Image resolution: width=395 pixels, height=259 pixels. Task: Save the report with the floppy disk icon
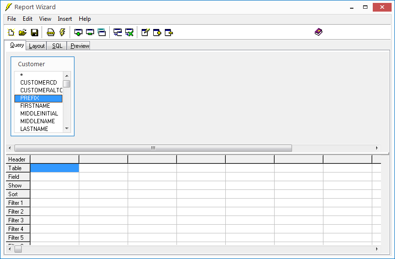click(x=34, y=32)
